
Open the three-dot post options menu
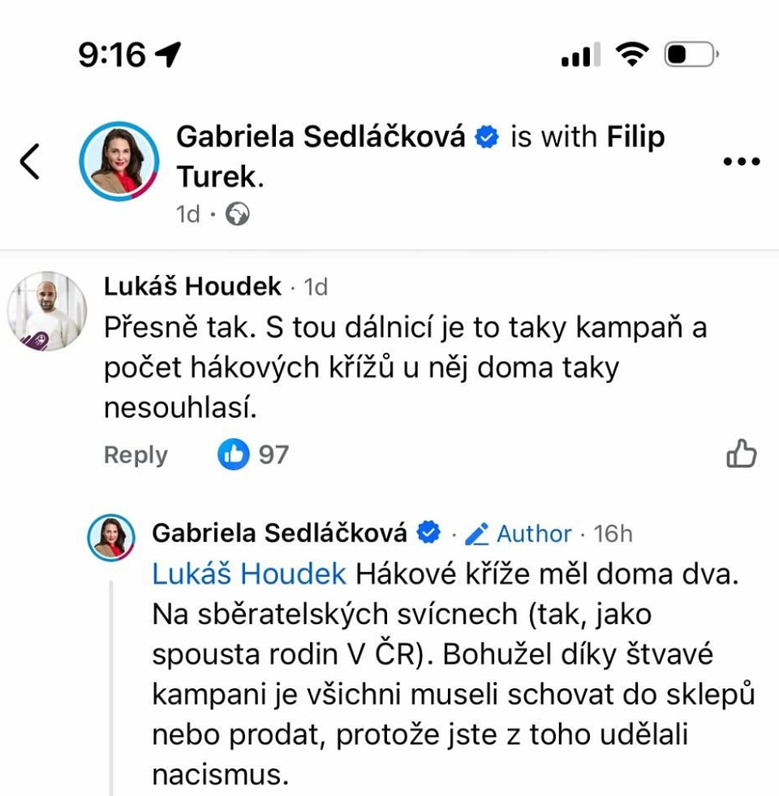[741, 161]
